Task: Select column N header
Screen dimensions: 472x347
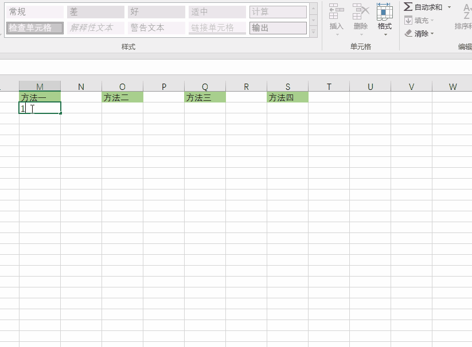Action: click(81, 86)
